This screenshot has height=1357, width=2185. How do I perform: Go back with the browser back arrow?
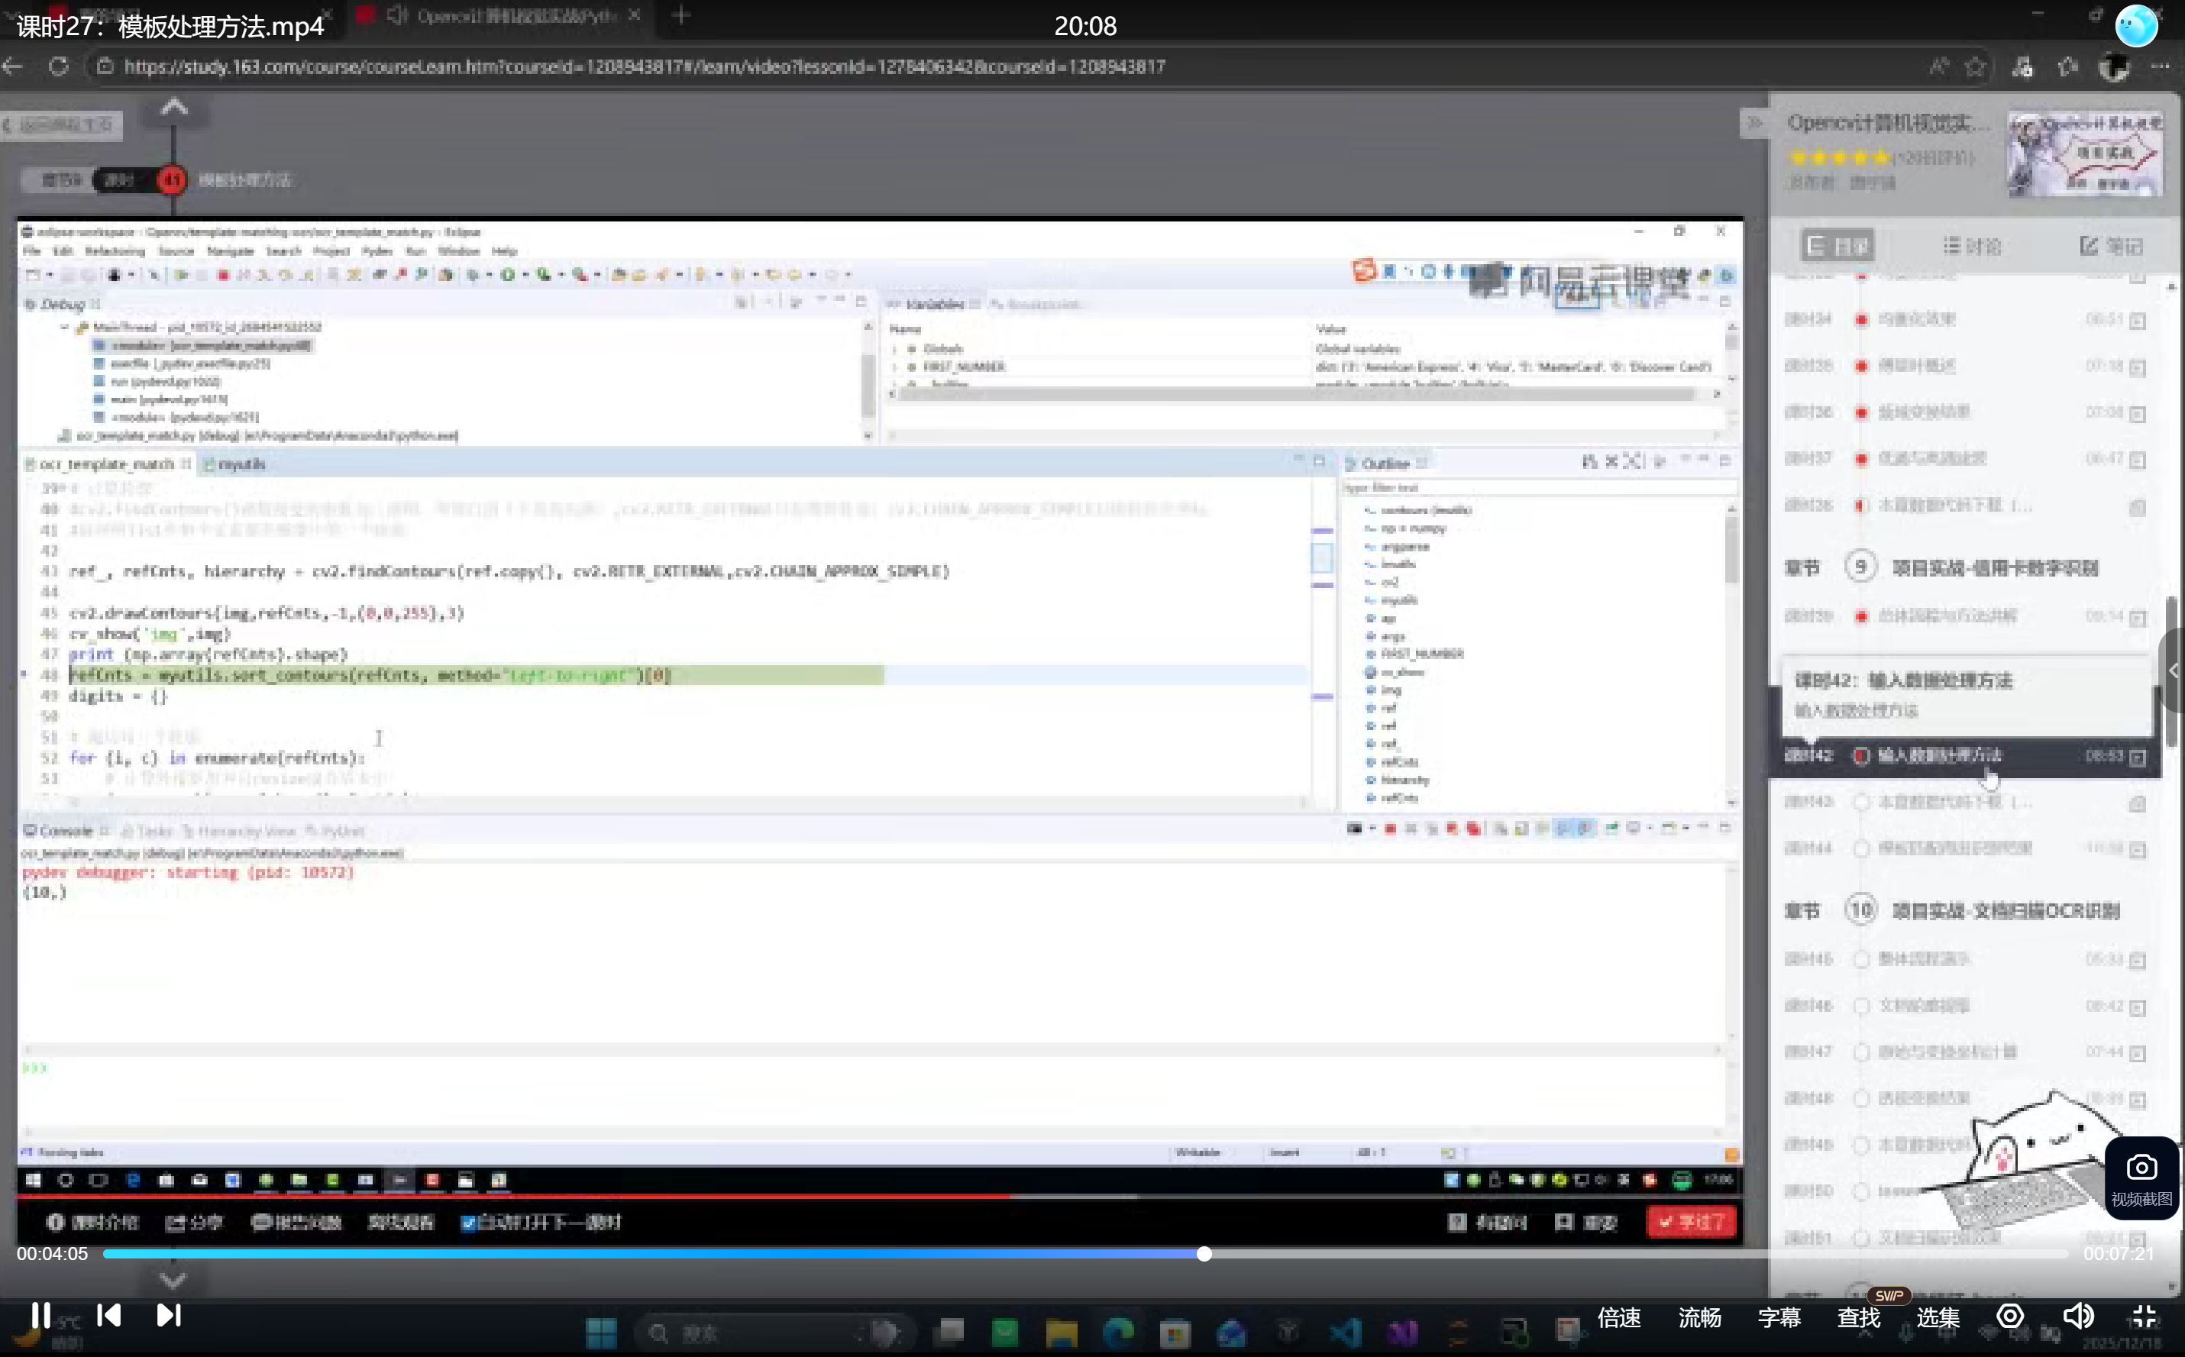coord(12,66)
